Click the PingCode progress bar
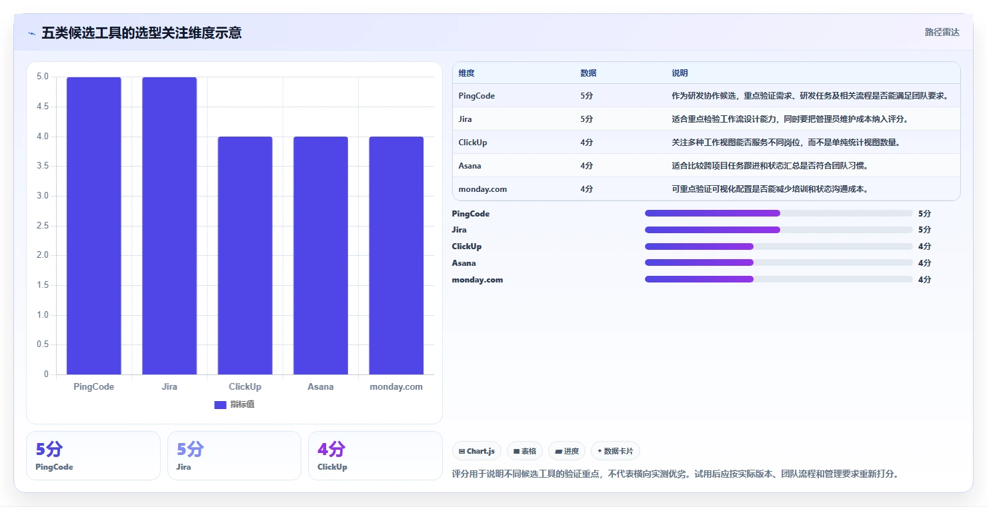 pos(778,213)
